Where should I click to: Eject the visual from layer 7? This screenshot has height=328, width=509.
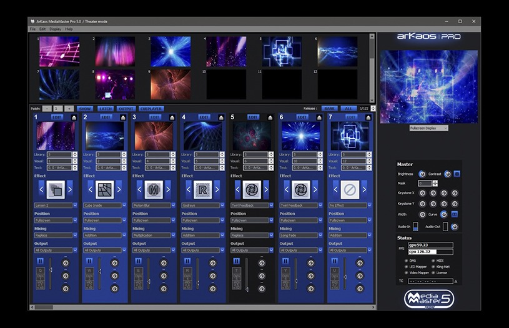coord(368,117)
